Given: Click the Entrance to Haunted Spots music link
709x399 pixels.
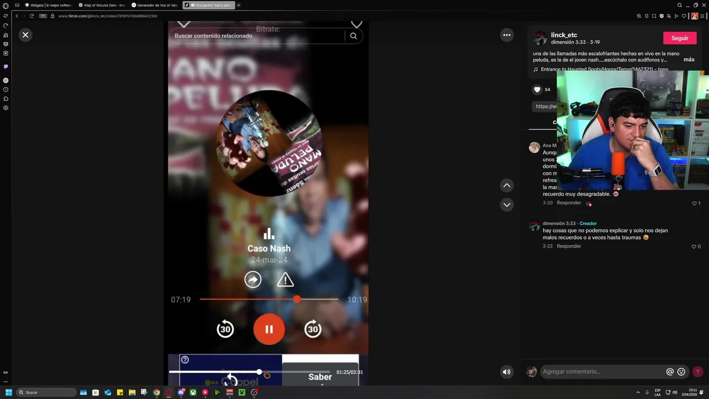Looking at the screenshot, I should point(604,69).
